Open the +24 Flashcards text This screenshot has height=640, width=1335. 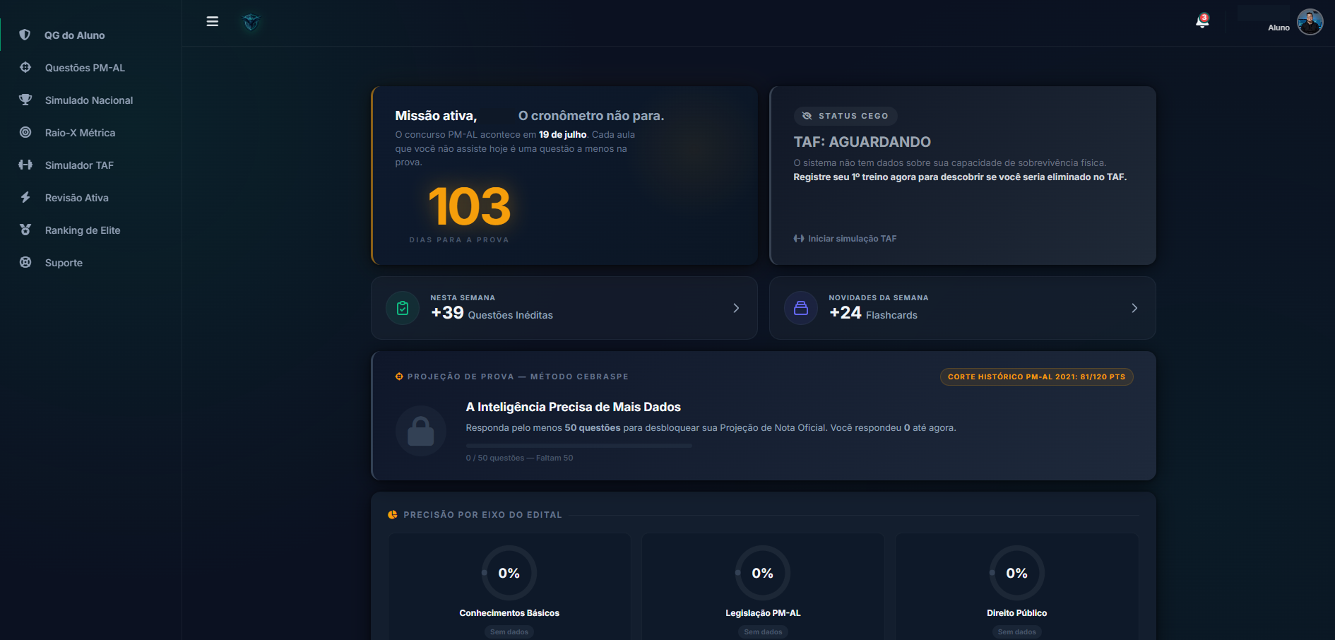(x=873, y=313)
